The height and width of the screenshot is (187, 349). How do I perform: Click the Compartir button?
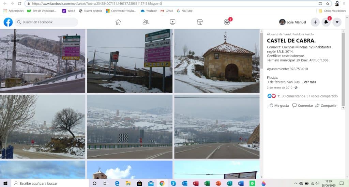pyautogui.click(x=326, y=106)
